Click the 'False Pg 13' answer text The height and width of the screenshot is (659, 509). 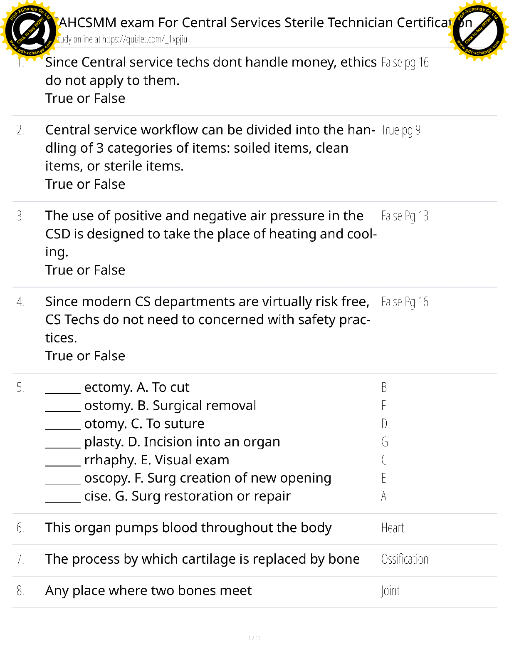click(405, 216)
